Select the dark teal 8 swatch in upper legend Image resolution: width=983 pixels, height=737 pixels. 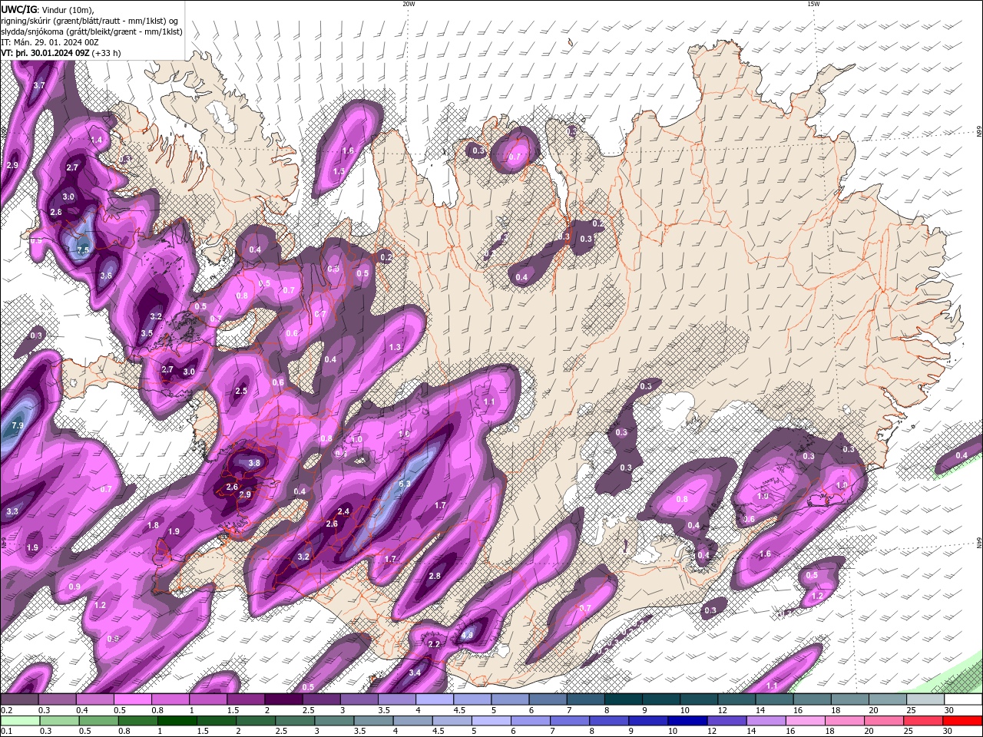[623, 699]
